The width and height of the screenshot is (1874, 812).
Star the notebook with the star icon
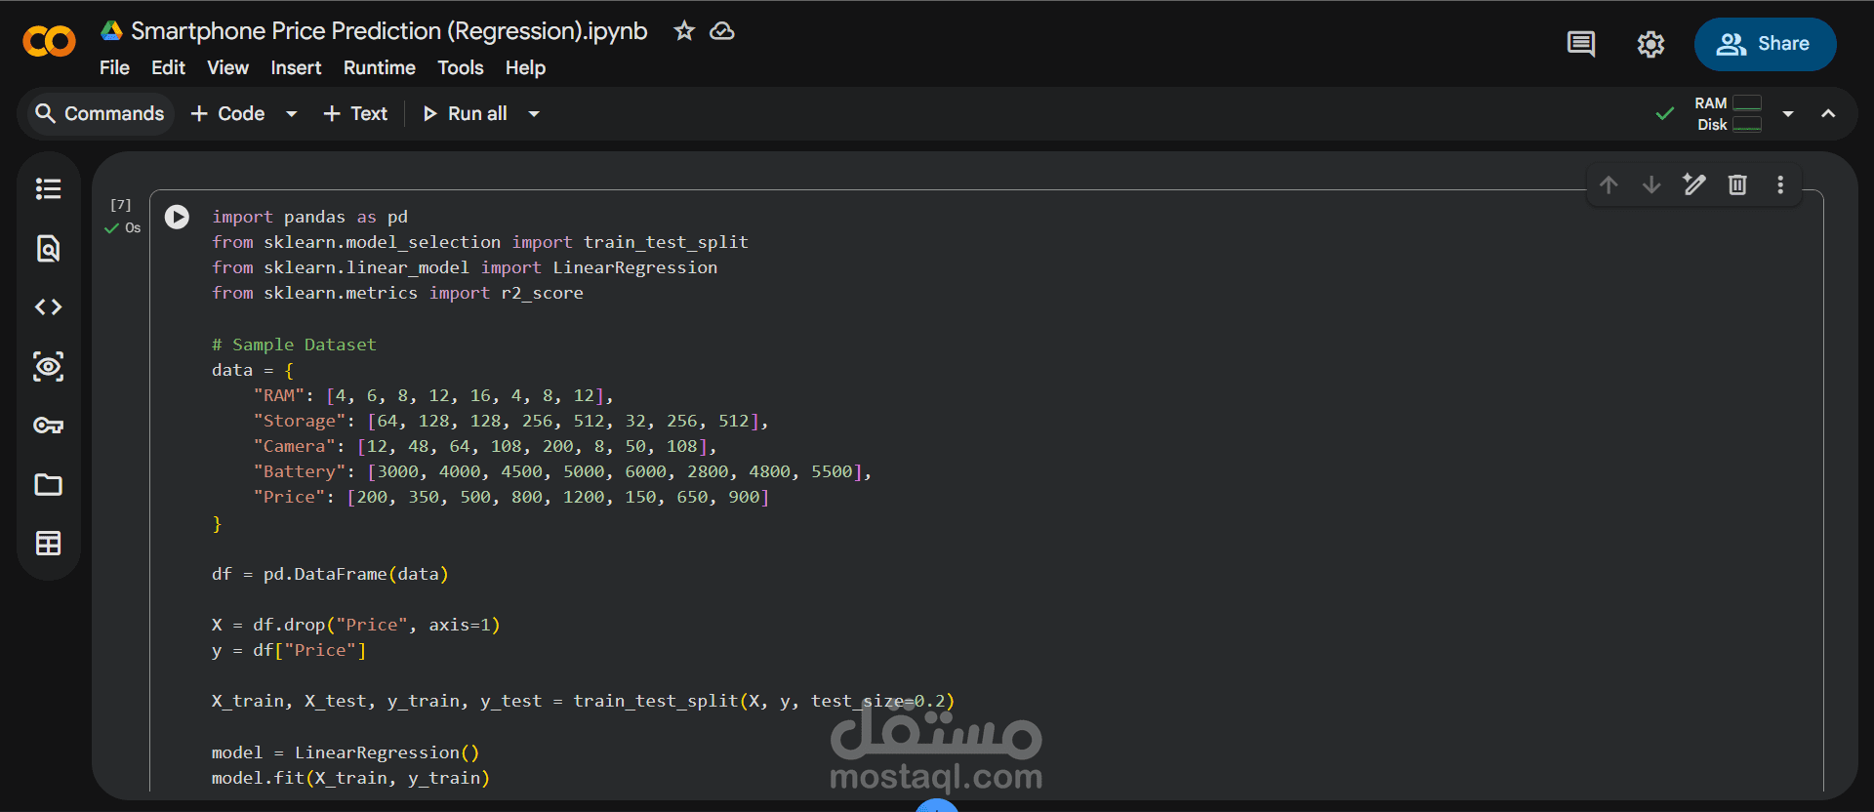point(684,31)
